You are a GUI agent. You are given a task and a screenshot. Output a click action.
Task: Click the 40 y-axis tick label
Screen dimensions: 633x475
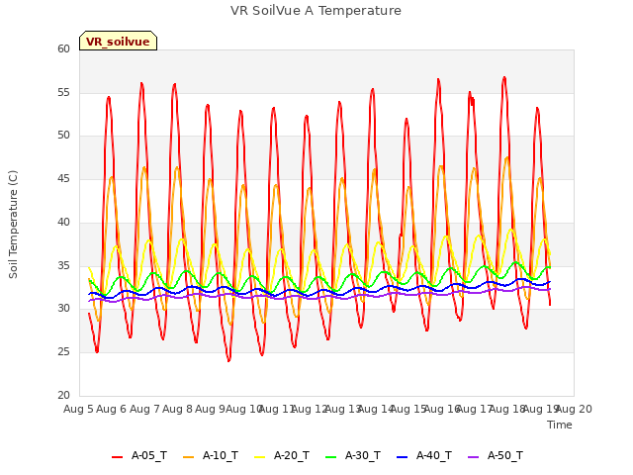point(63,222)
